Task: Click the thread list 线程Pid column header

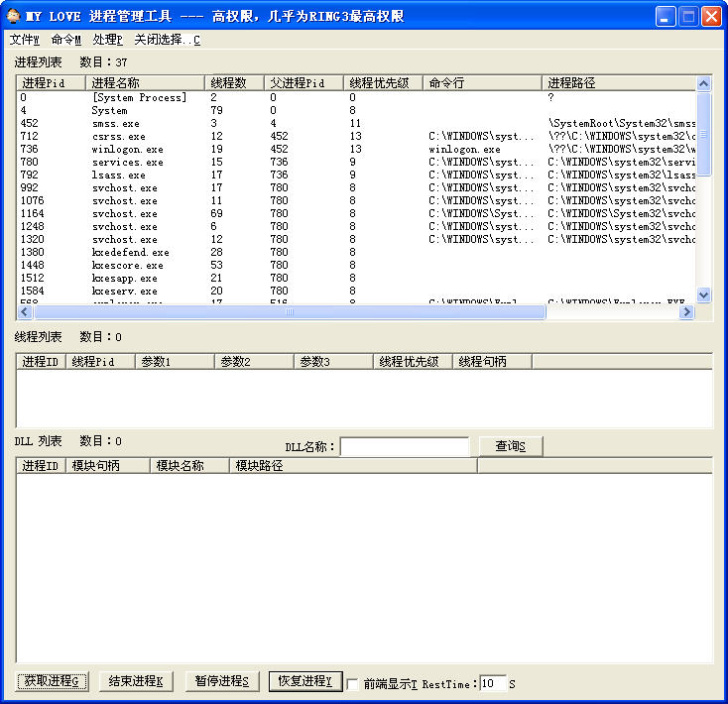Action: pyautogui.click(x=101, y=362)
